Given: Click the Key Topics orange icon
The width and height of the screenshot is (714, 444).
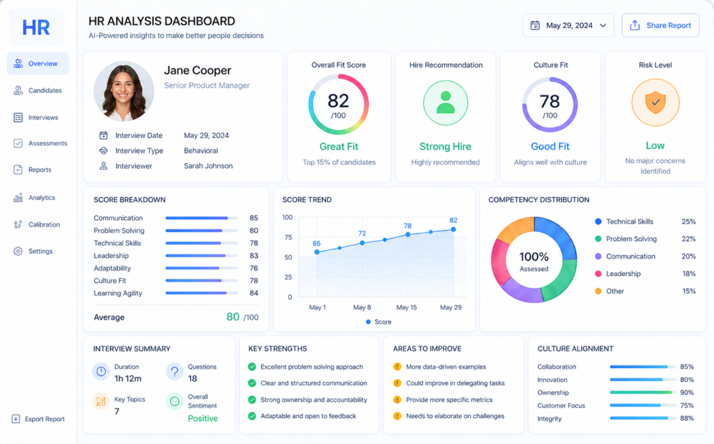Looking at the screenshot, I should [101, 401].
